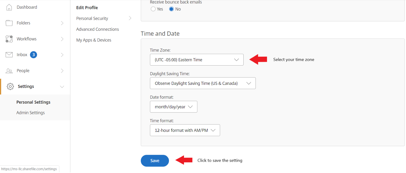Open My Apps & Devices
Screen dimensions: 406x173
94,40
